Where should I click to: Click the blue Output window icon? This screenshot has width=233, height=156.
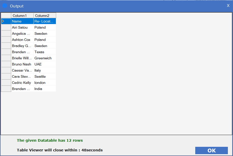(5, 6)
